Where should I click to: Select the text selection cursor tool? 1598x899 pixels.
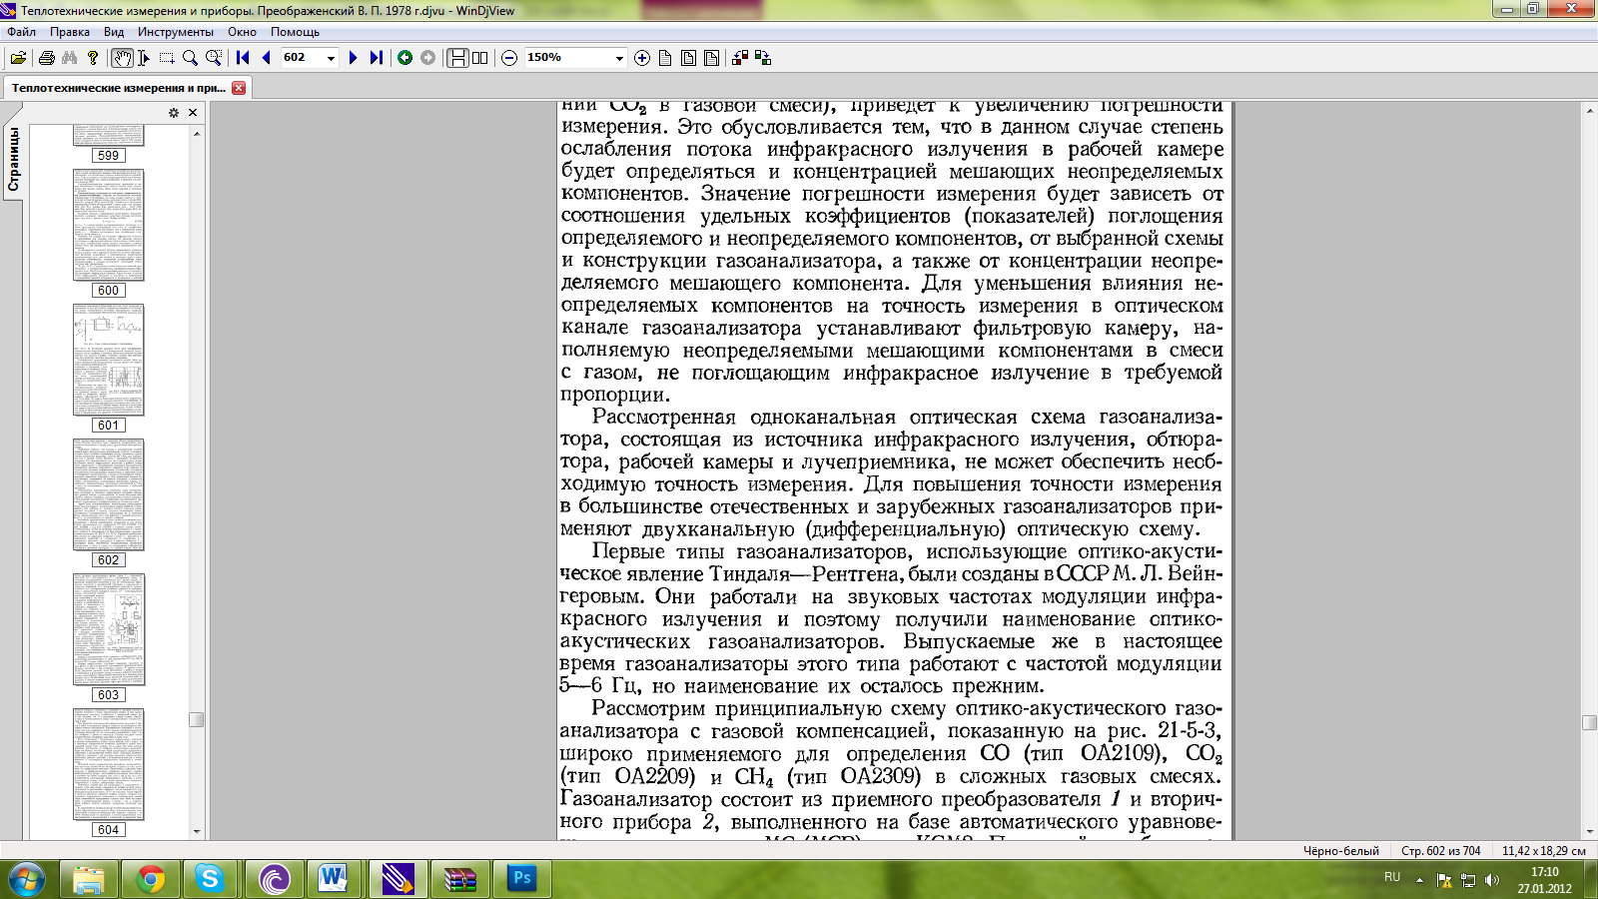pyautogui.click(x=144, y=58)
